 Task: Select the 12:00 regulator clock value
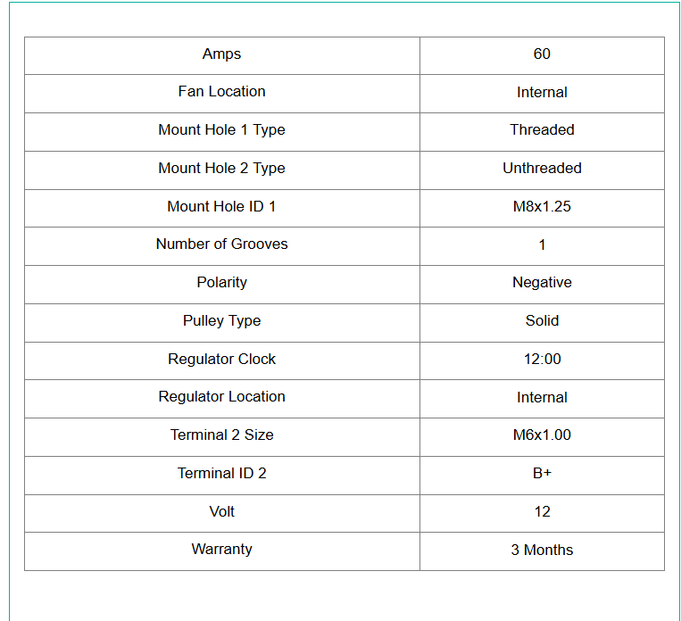coord(542,360)
